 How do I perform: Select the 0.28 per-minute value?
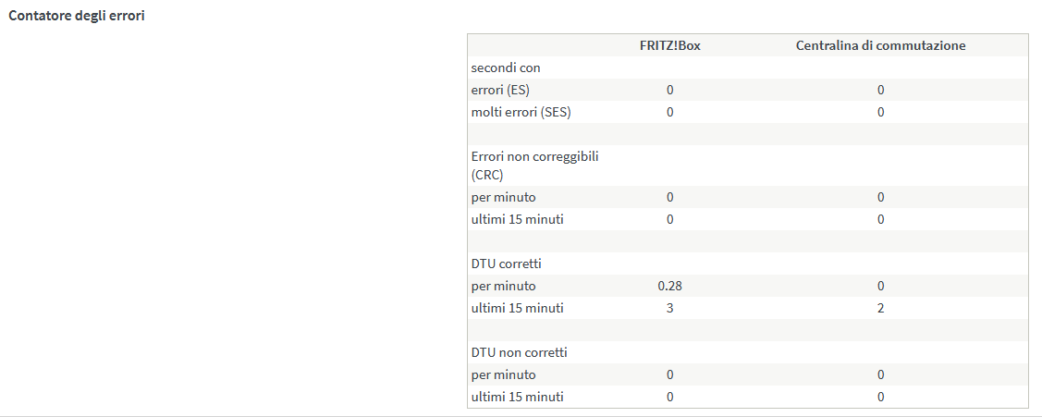(669, 286)
